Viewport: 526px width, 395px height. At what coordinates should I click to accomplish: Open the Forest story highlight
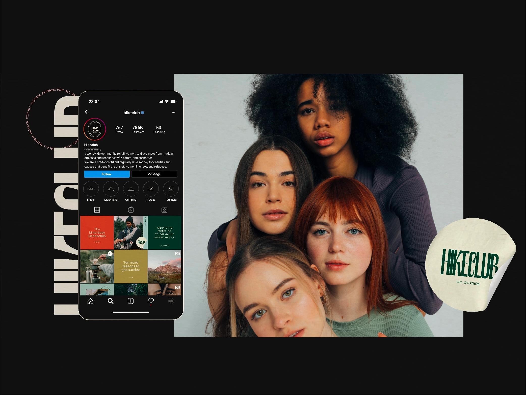point(151,189)
